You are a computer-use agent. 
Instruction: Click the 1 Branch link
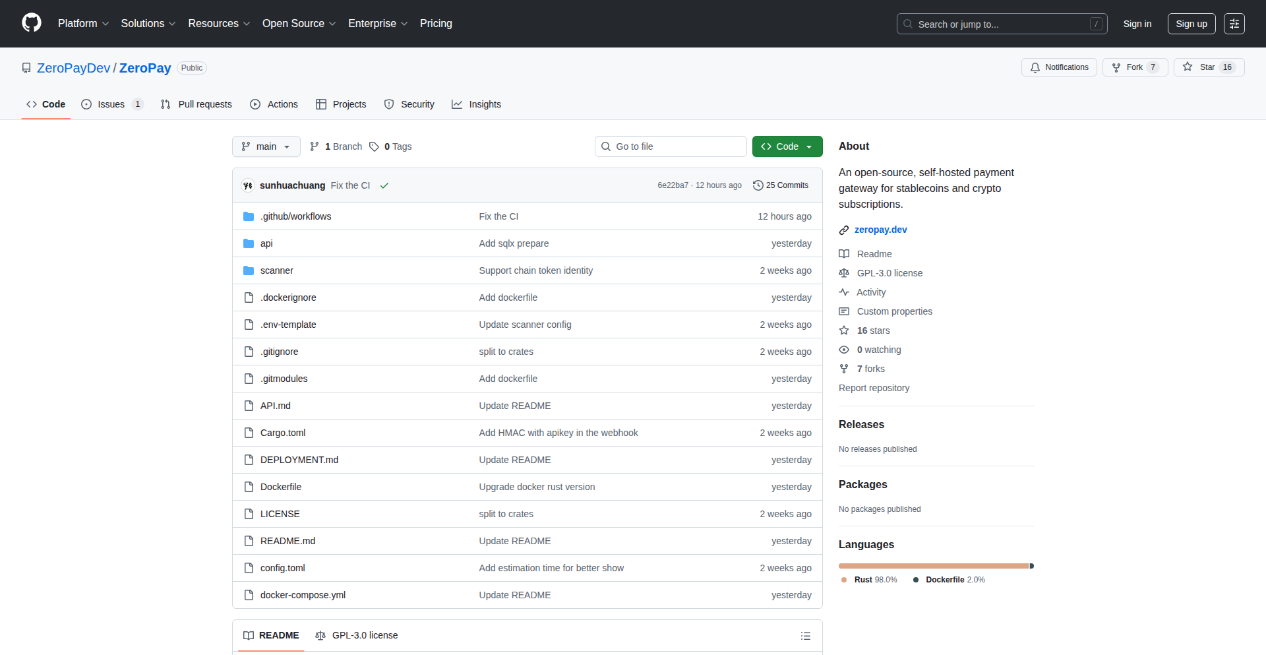tap(336, 146)
